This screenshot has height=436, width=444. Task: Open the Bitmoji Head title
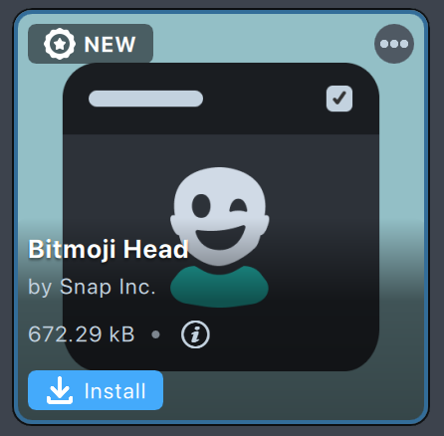tap(109, 250)
